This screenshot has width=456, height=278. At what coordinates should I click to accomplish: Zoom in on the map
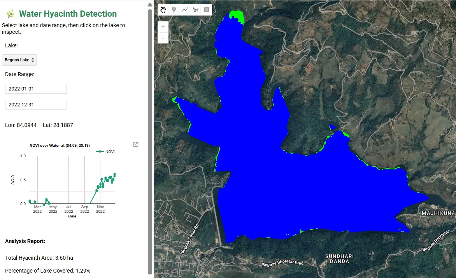point(163,27)
